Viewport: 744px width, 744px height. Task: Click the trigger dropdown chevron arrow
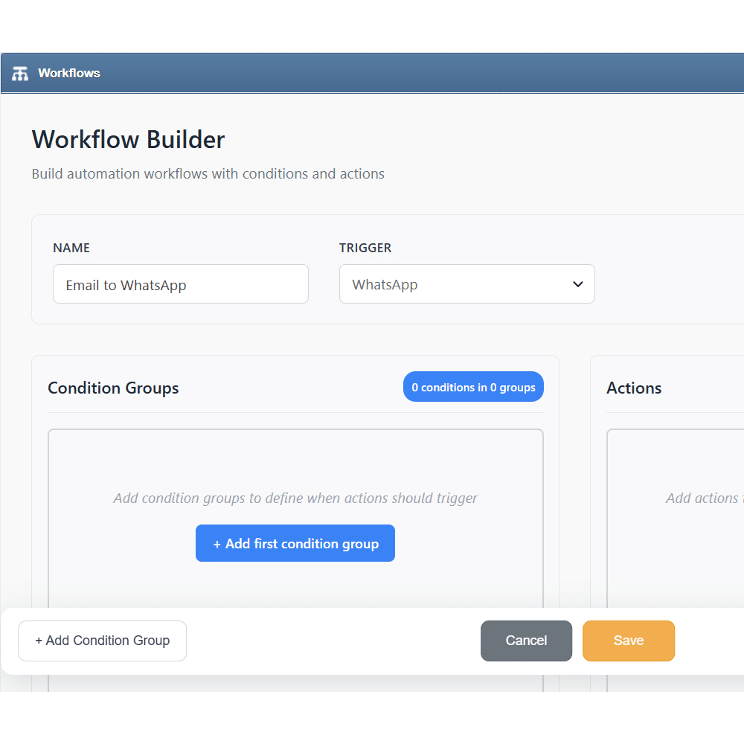pyautogui.click(x=578, y=284)
